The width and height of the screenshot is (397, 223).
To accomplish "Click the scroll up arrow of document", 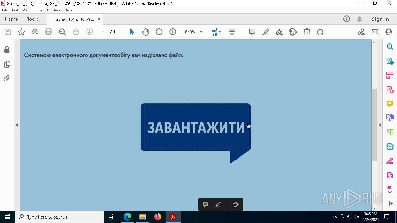I will [374, 42].
